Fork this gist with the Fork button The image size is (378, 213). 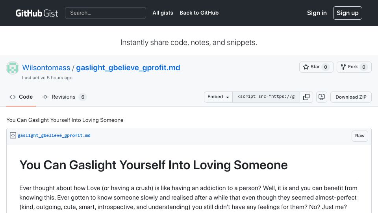click(x=354, y=67)
